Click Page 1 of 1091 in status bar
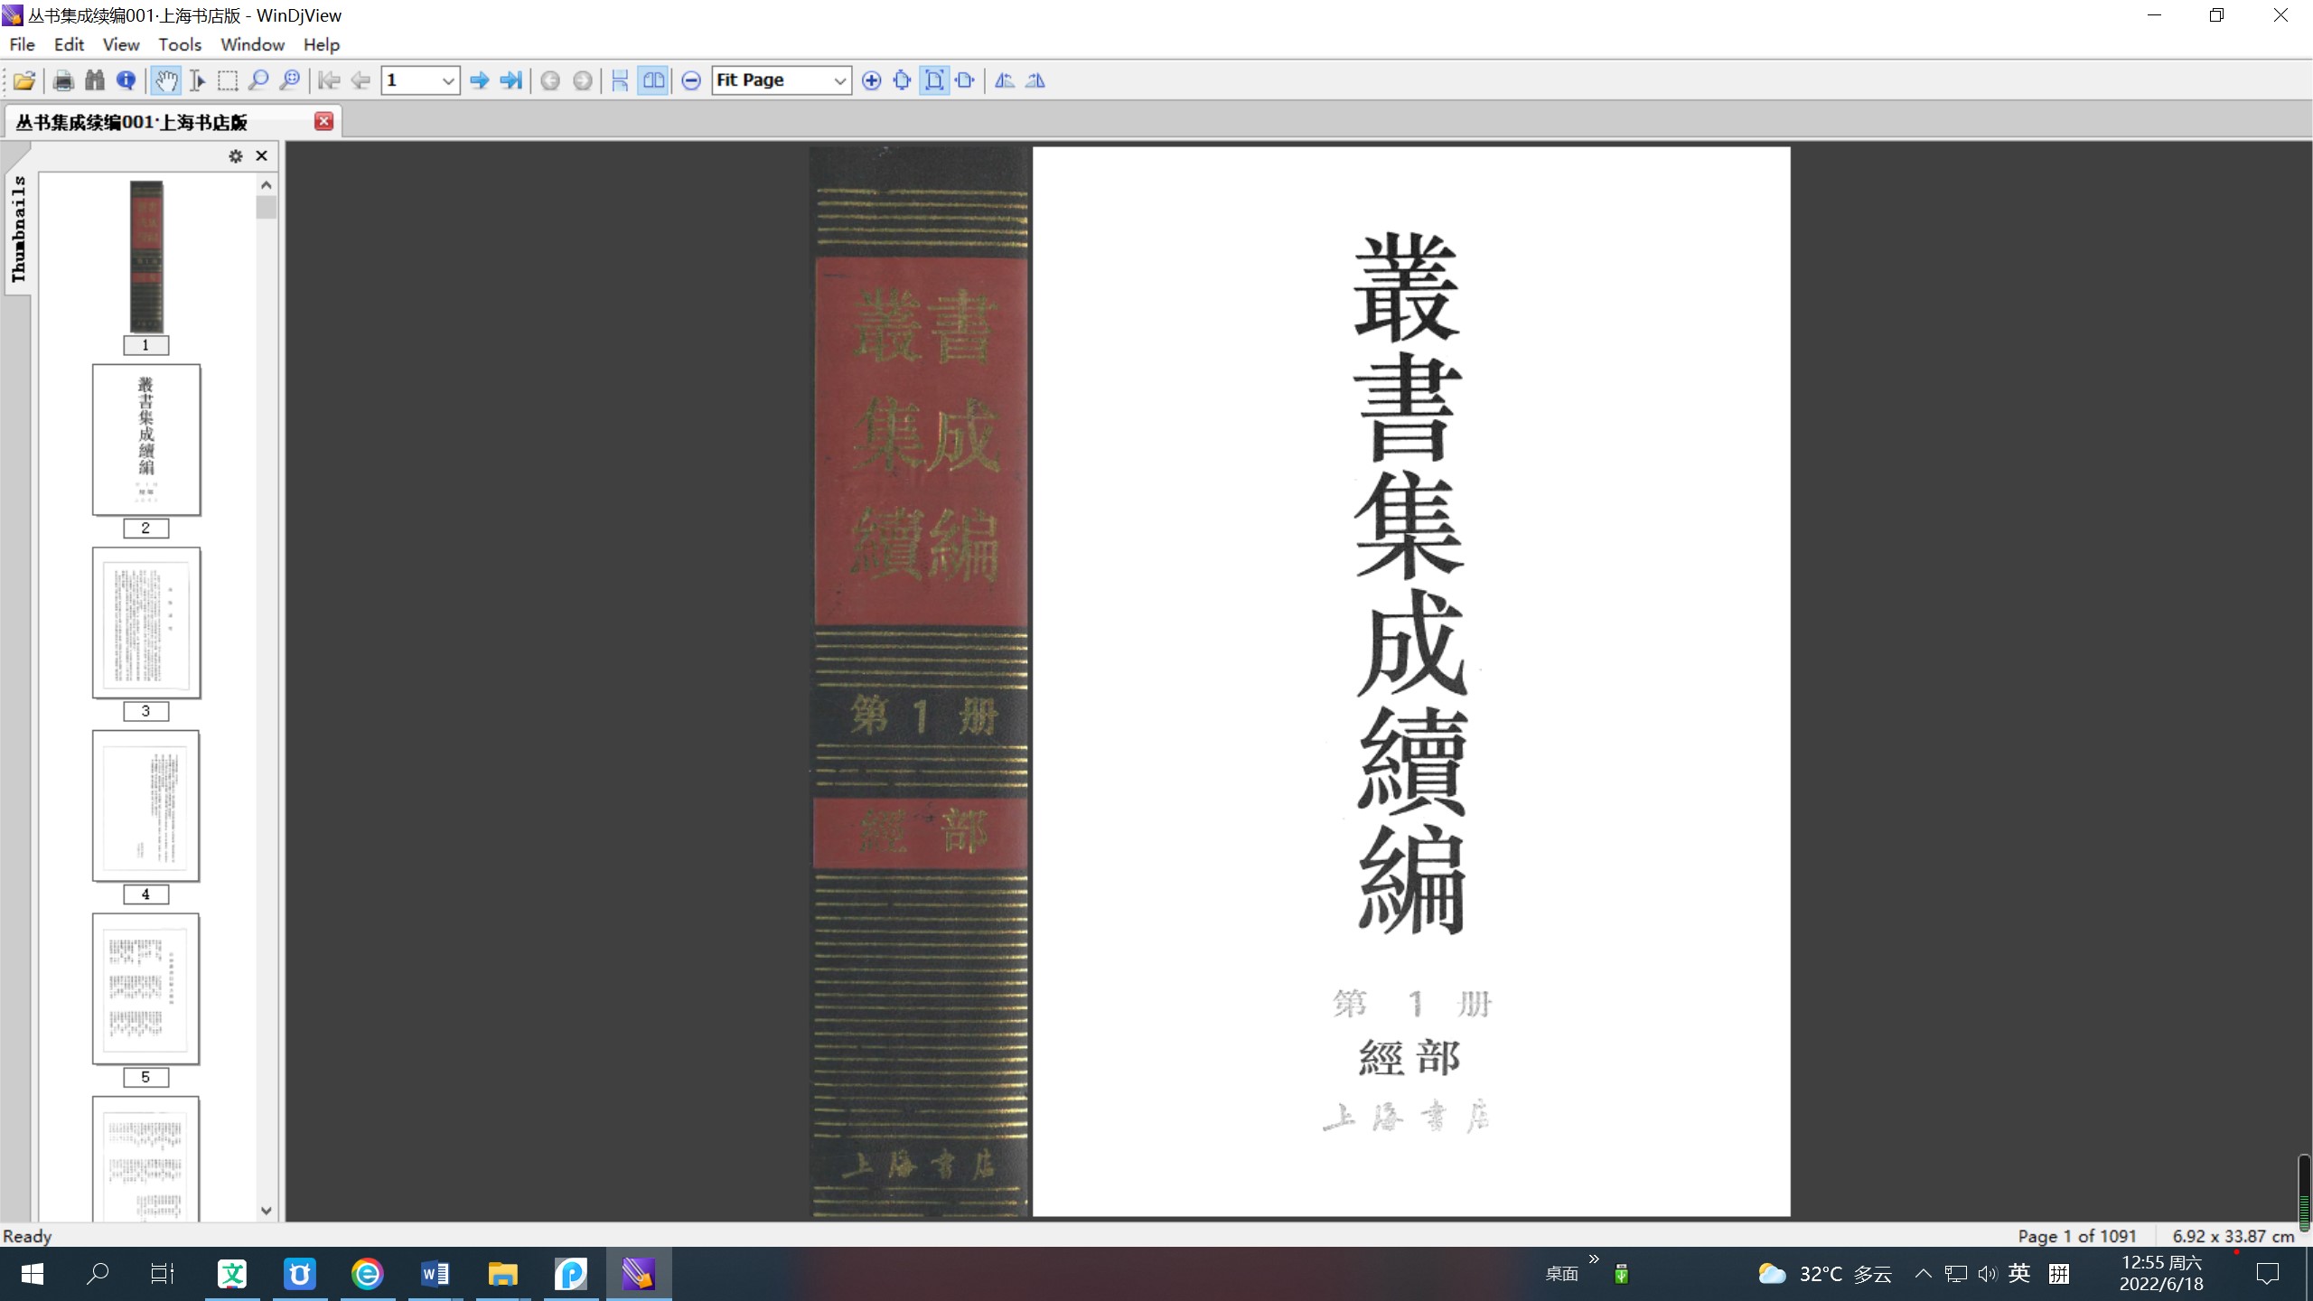2313x1301 pixels. tap(2076, 1236)
